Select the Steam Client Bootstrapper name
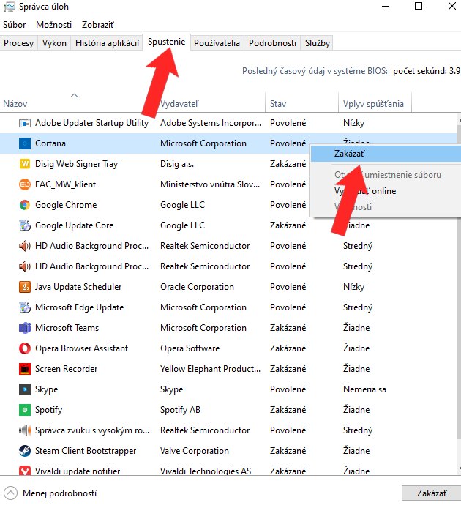This screenshot has width=461, height=508. (x=86, y=451)
